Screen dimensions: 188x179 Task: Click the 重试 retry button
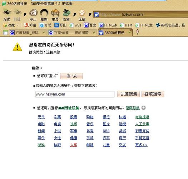tap(71, 76)
